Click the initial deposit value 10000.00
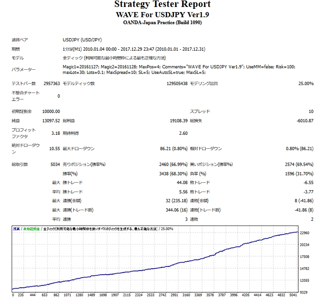The width and height of the screenshot is (325, 298). [x=51, y=112]
